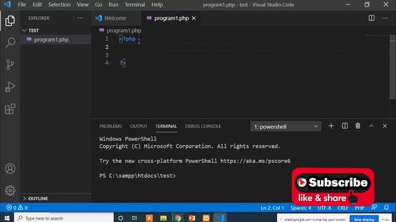The image size is (396, 222).
Task: Click errors and warnings count in status bar
Action: (17, 208)
